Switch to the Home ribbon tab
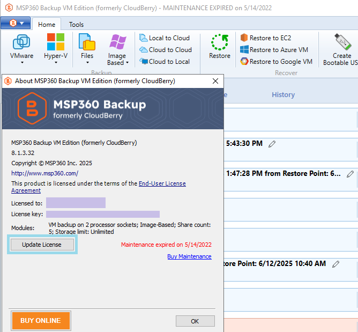The image size is (358, 332). coord(47,25)
